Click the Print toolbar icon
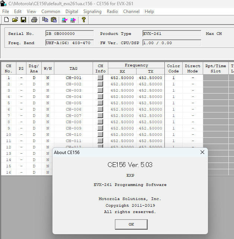The width and height of the screenshot is (234, 239). pyautogui.click(x=34, y=20)
